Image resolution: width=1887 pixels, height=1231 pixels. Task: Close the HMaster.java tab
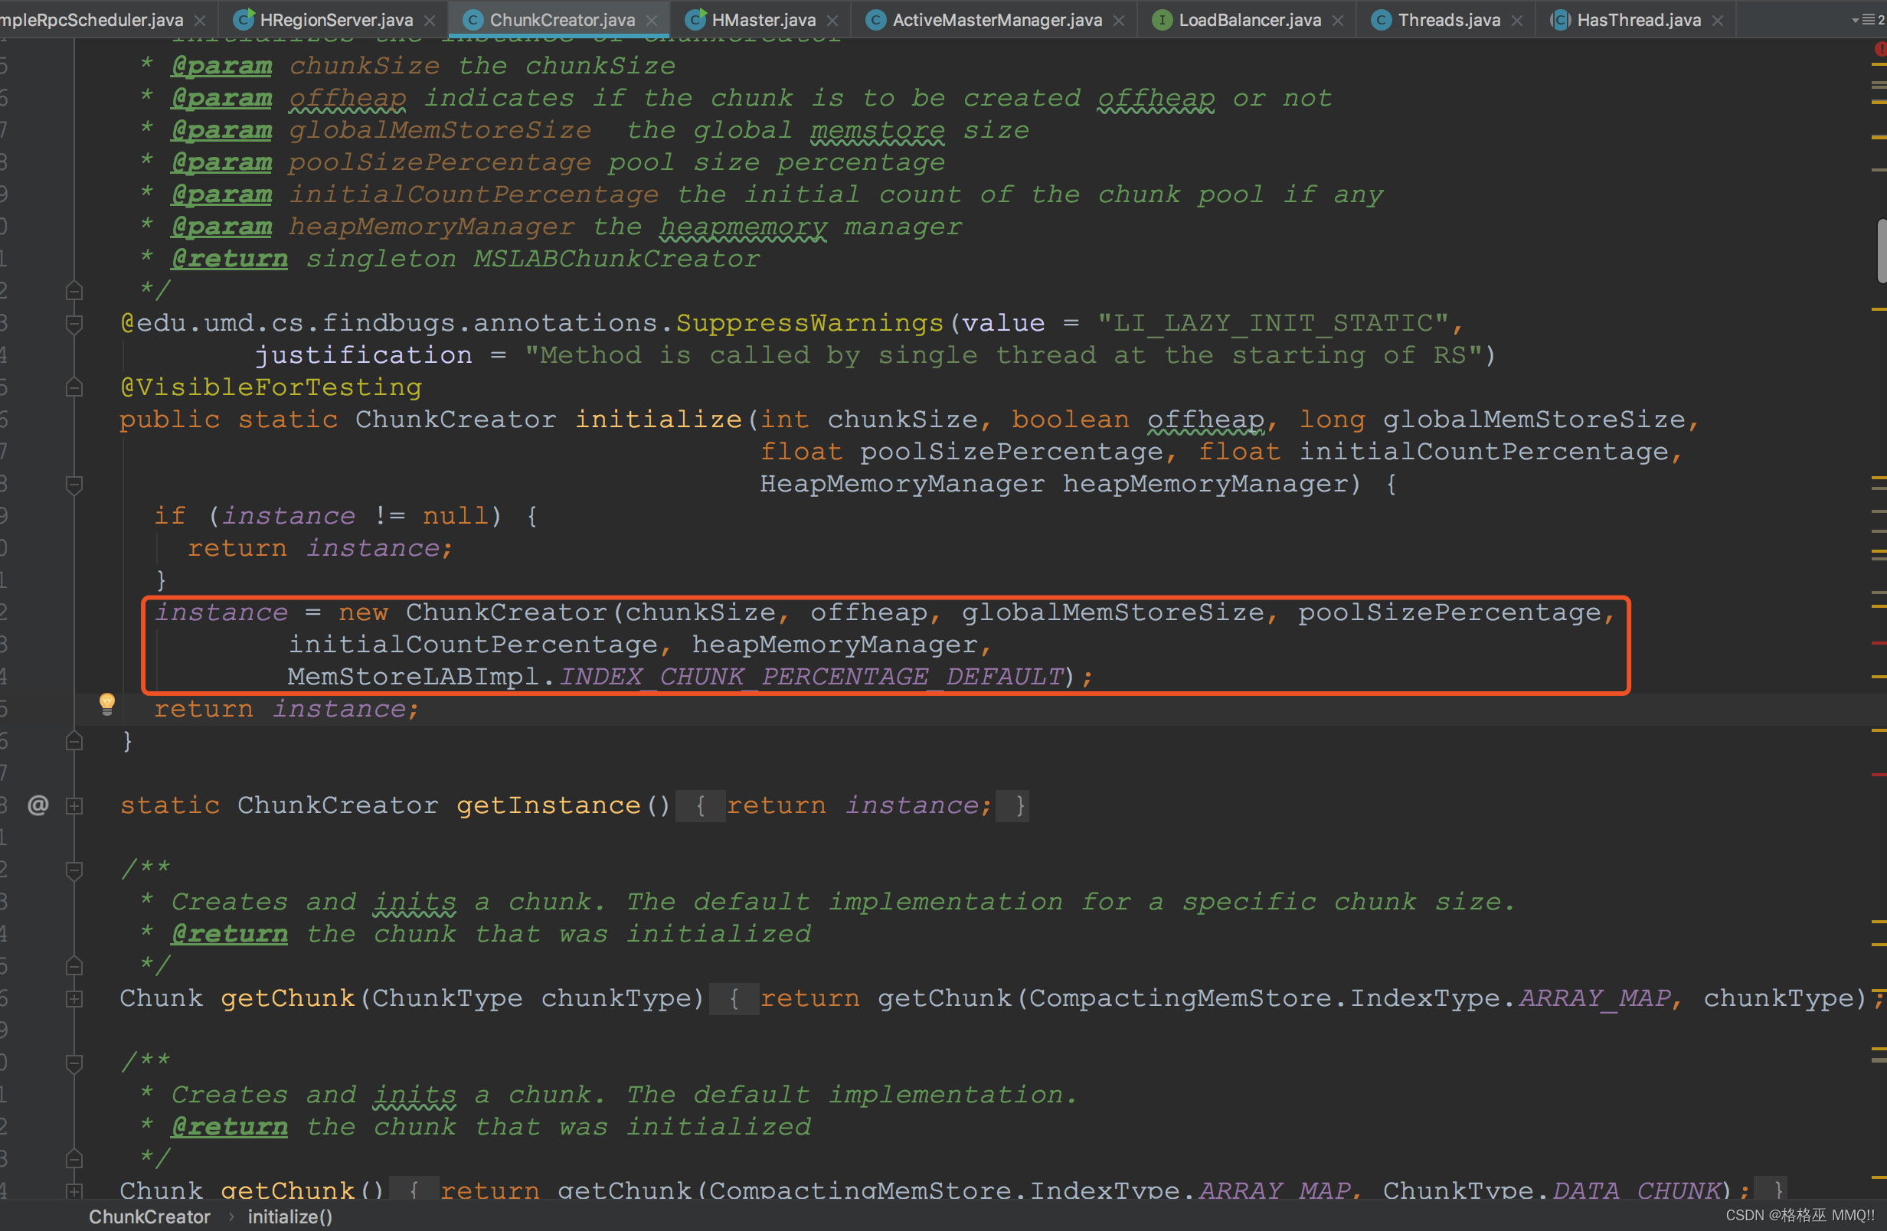[832, 21]
